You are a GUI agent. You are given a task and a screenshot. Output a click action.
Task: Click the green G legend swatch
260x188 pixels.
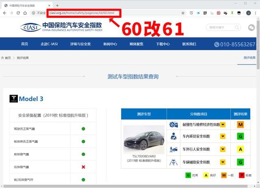click(x=188, y=175)
